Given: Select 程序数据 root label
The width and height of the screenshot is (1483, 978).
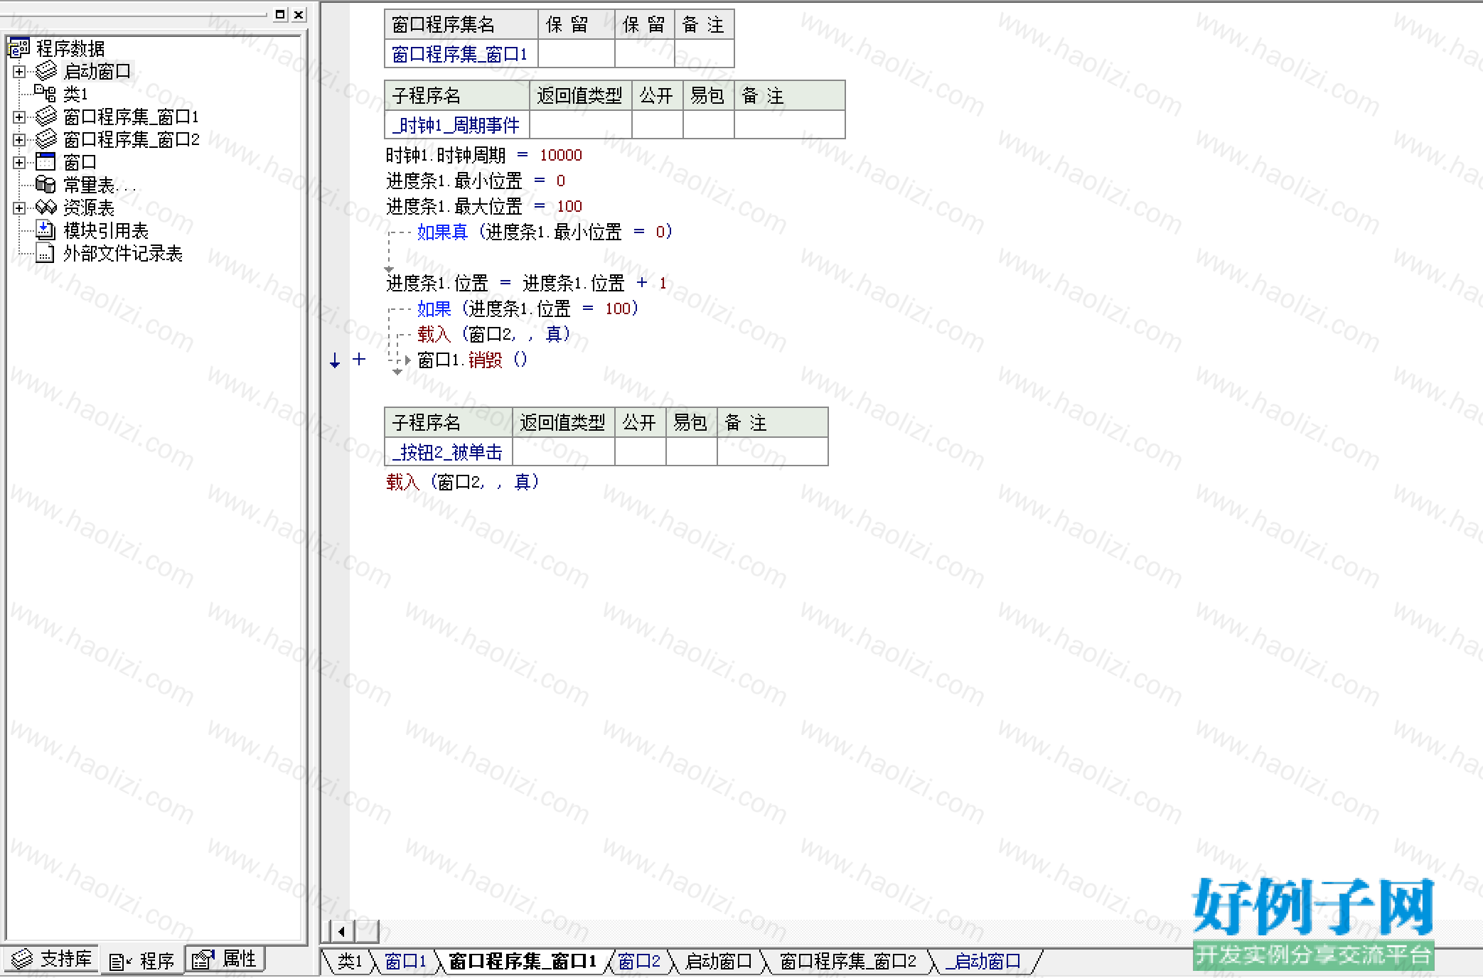Looking at the screenshot, I should point(70,49).
